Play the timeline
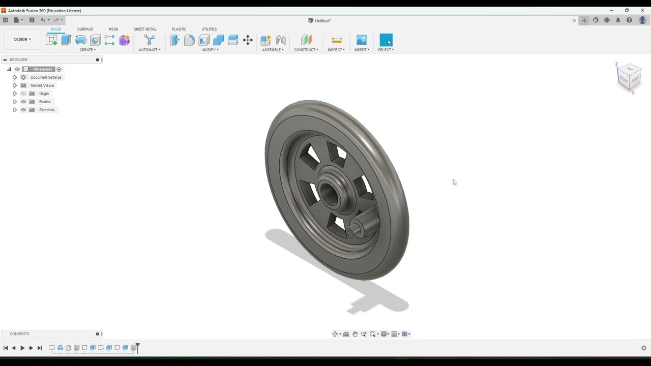This screenshot has width=651, height=366. click(22, 348)
